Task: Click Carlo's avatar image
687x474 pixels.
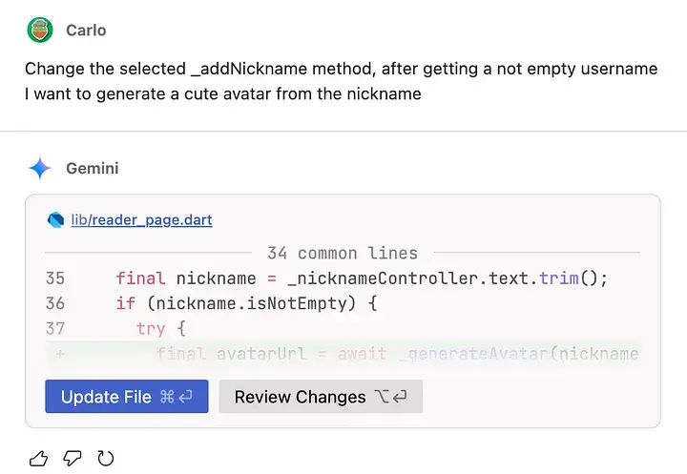Action: [40, 31]
